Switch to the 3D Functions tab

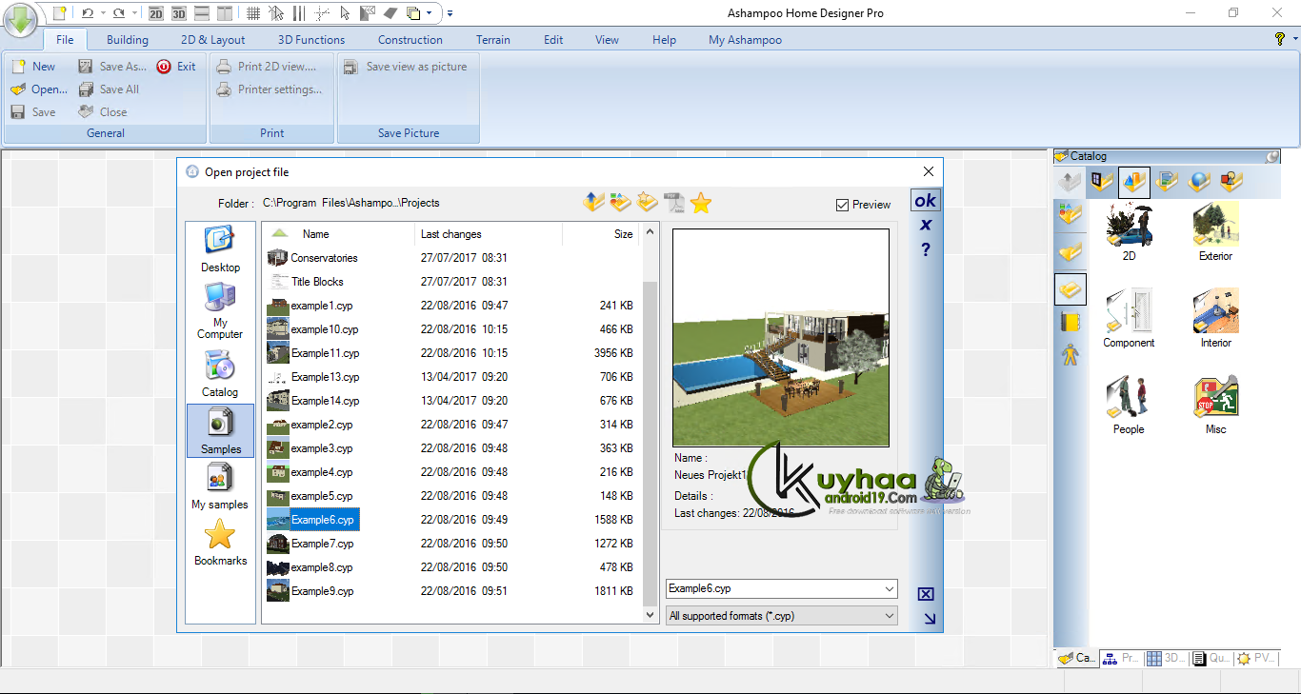click(311, 40)
